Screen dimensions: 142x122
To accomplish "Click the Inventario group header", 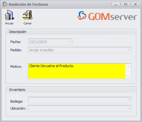I will [x=71, y=90].
